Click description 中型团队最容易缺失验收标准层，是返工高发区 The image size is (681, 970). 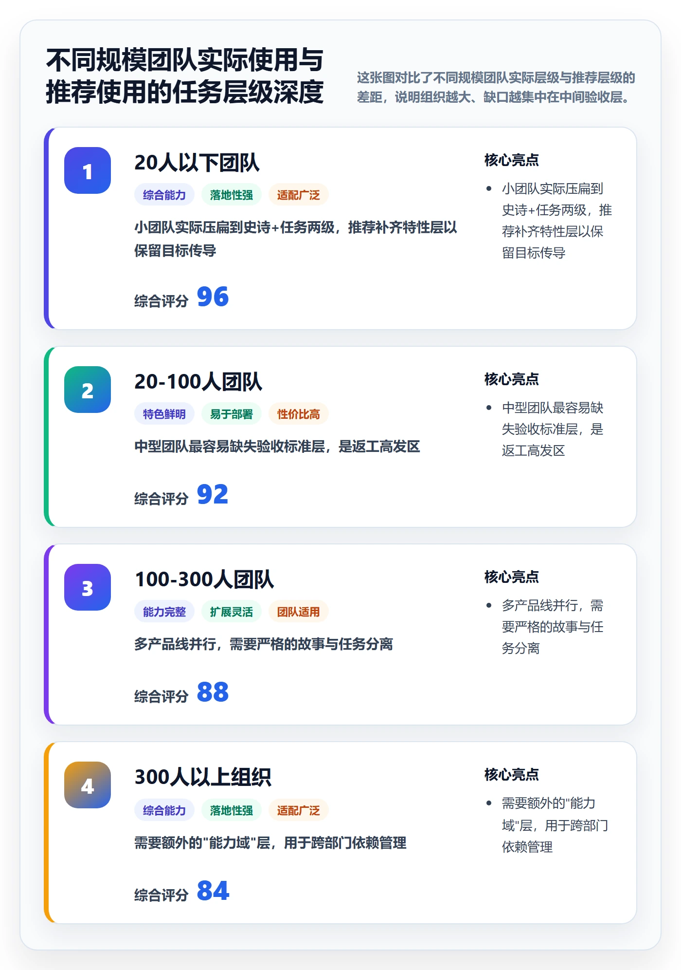(x=277, y=447)
